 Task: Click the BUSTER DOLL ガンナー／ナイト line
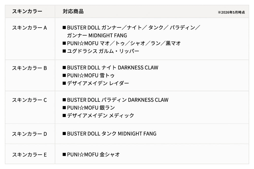[x=132, y=28]
